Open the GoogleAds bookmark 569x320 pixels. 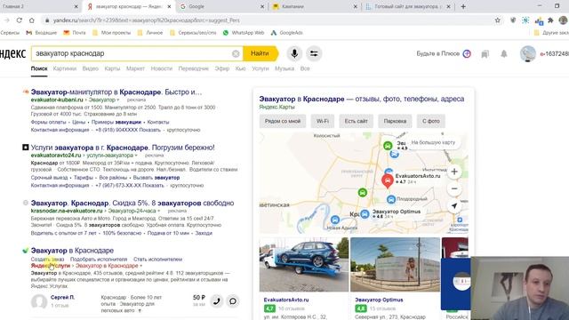click(286, 33)
